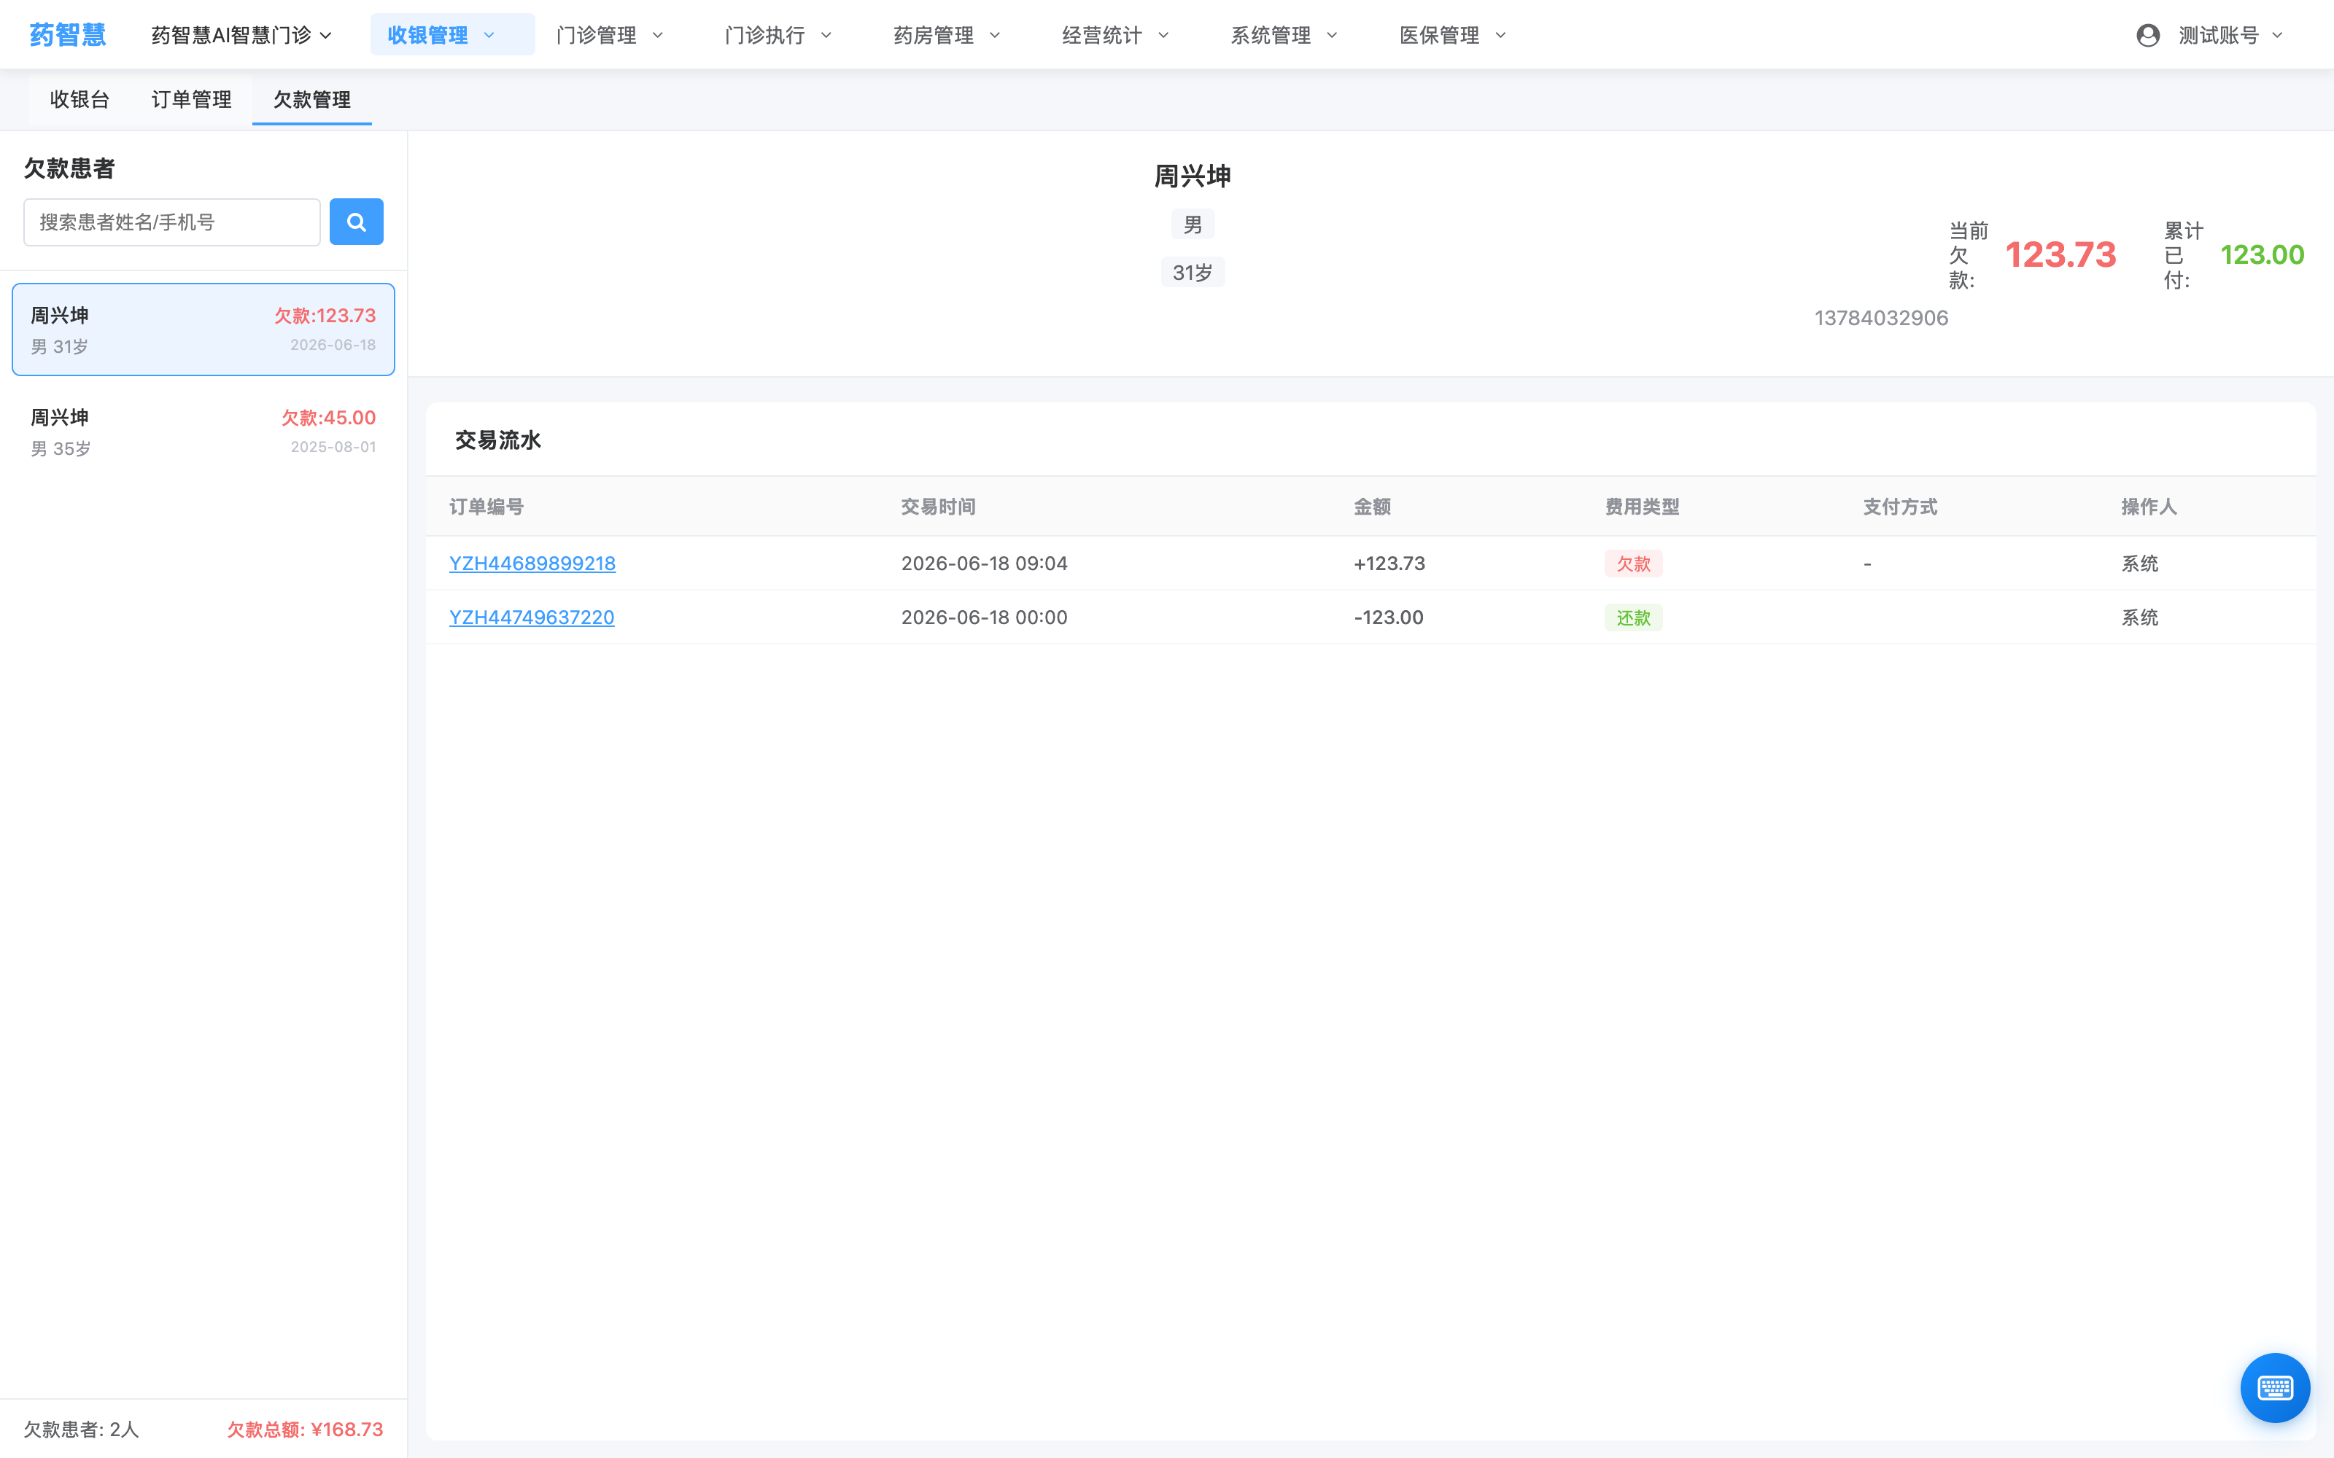Open order link YZH44749637220
Screen dimensions: 2334x1458
(532, 617)
